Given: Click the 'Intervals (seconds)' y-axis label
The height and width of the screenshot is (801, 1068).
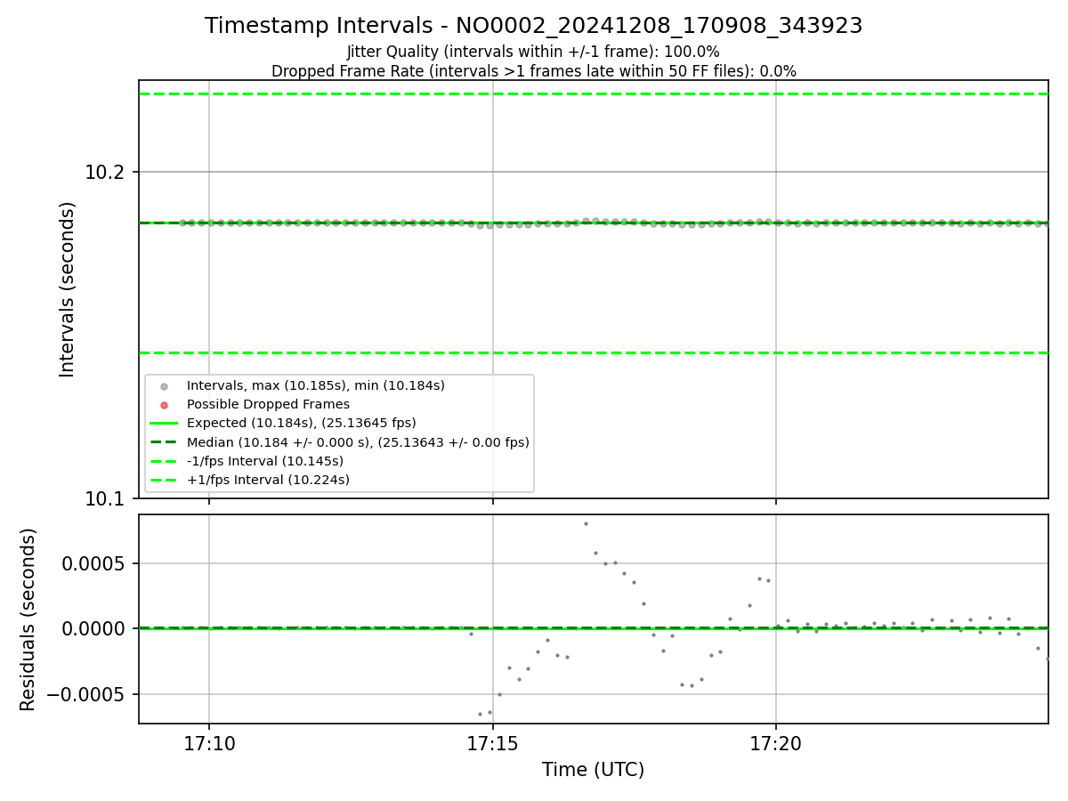Looking at the screenshot, I should click(x=68, y=289).
